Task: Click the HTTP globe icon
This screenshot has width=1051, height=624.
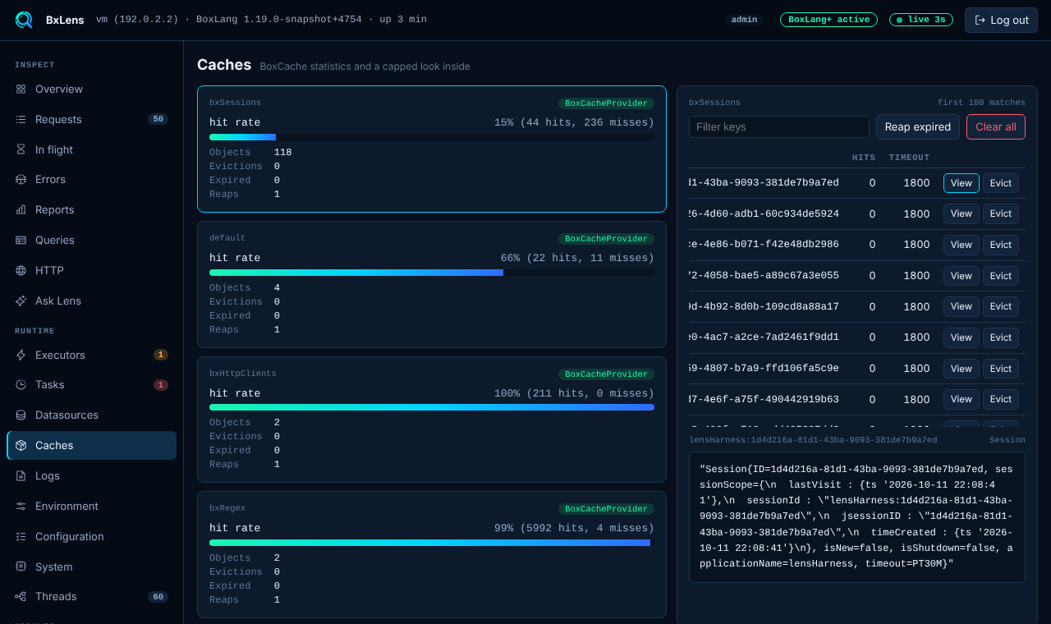Action: pyautogui.click(x=21, y=270)
